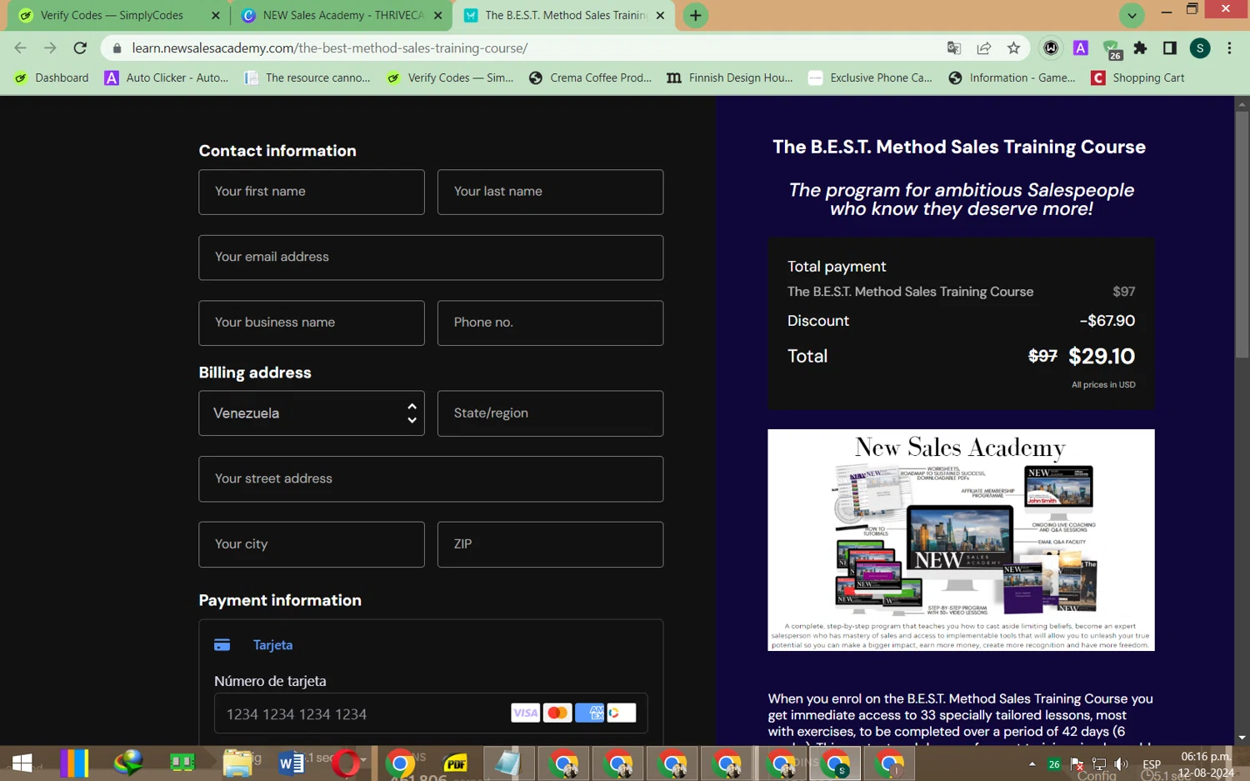Open Chrome three-dot menu
Screen dimensions: 1250x781
[x=1229, y=48]
